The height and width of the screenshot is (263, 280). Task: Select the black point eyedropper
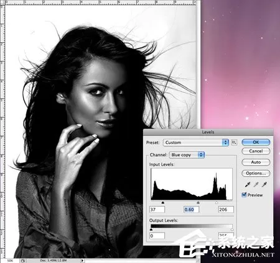[248, 184]
